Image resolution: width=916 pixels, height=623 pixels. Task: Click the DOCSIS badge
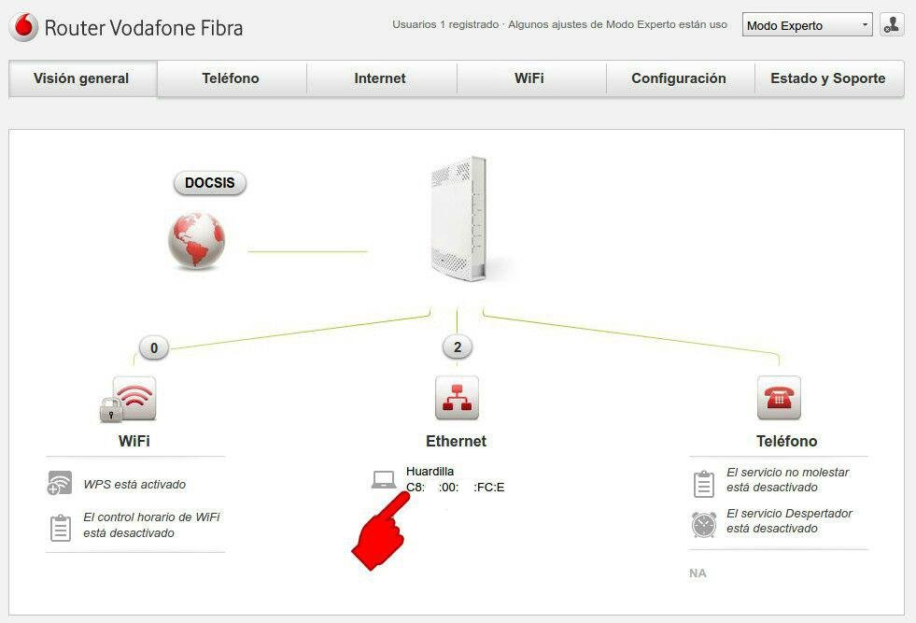210,183
